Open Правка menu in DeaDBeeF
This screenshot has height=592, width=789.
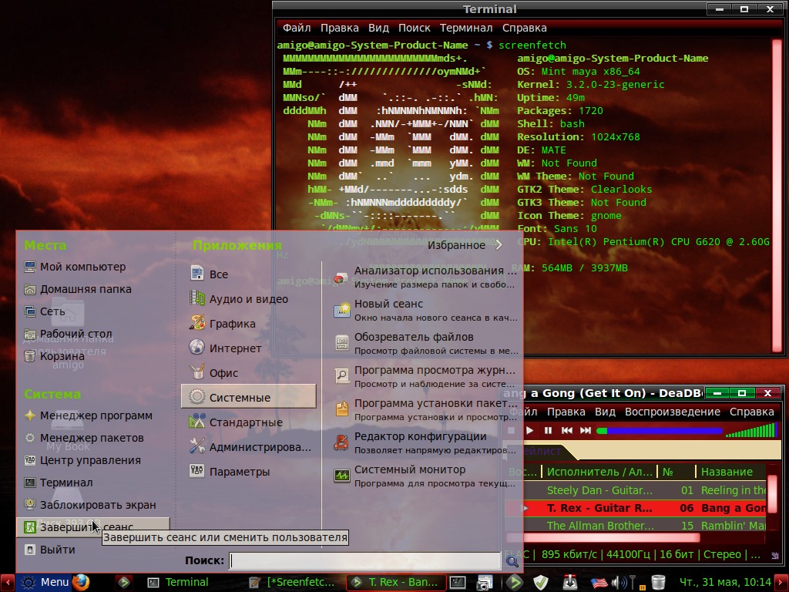click(x=566, y=412)
